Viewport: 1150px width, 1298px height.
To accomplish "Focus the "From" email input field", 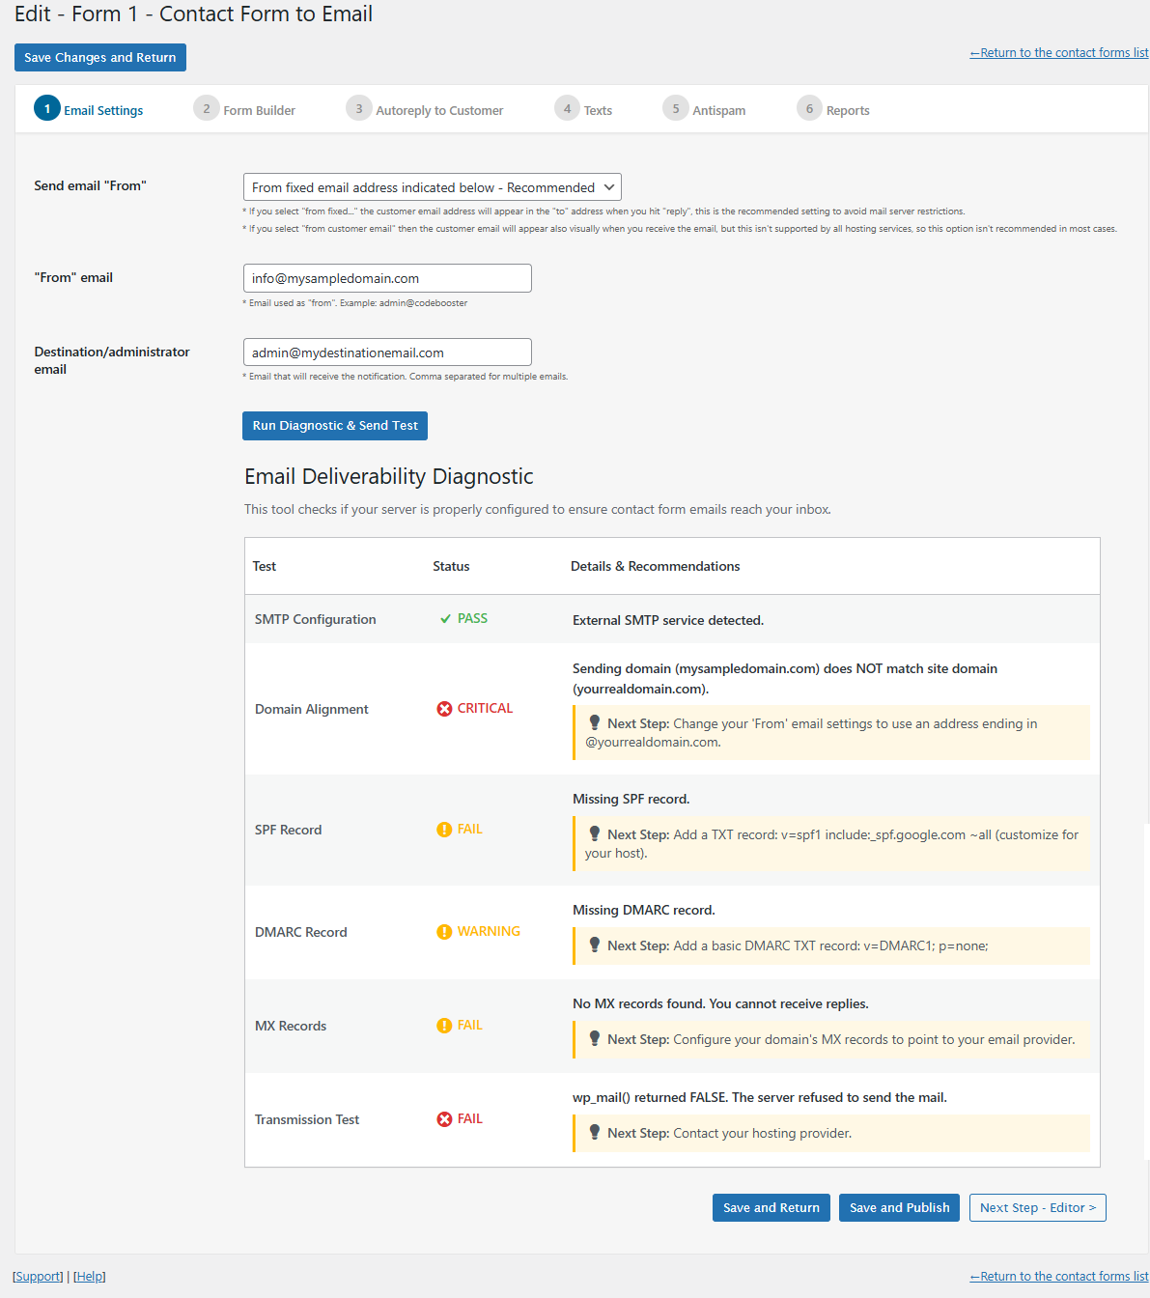I will tap(387, 278).
